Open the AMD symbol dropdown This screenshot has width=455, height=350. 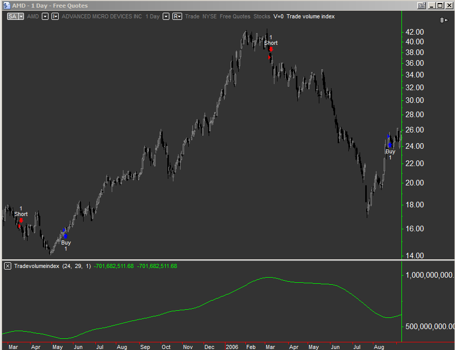click(x=45, y=16)
